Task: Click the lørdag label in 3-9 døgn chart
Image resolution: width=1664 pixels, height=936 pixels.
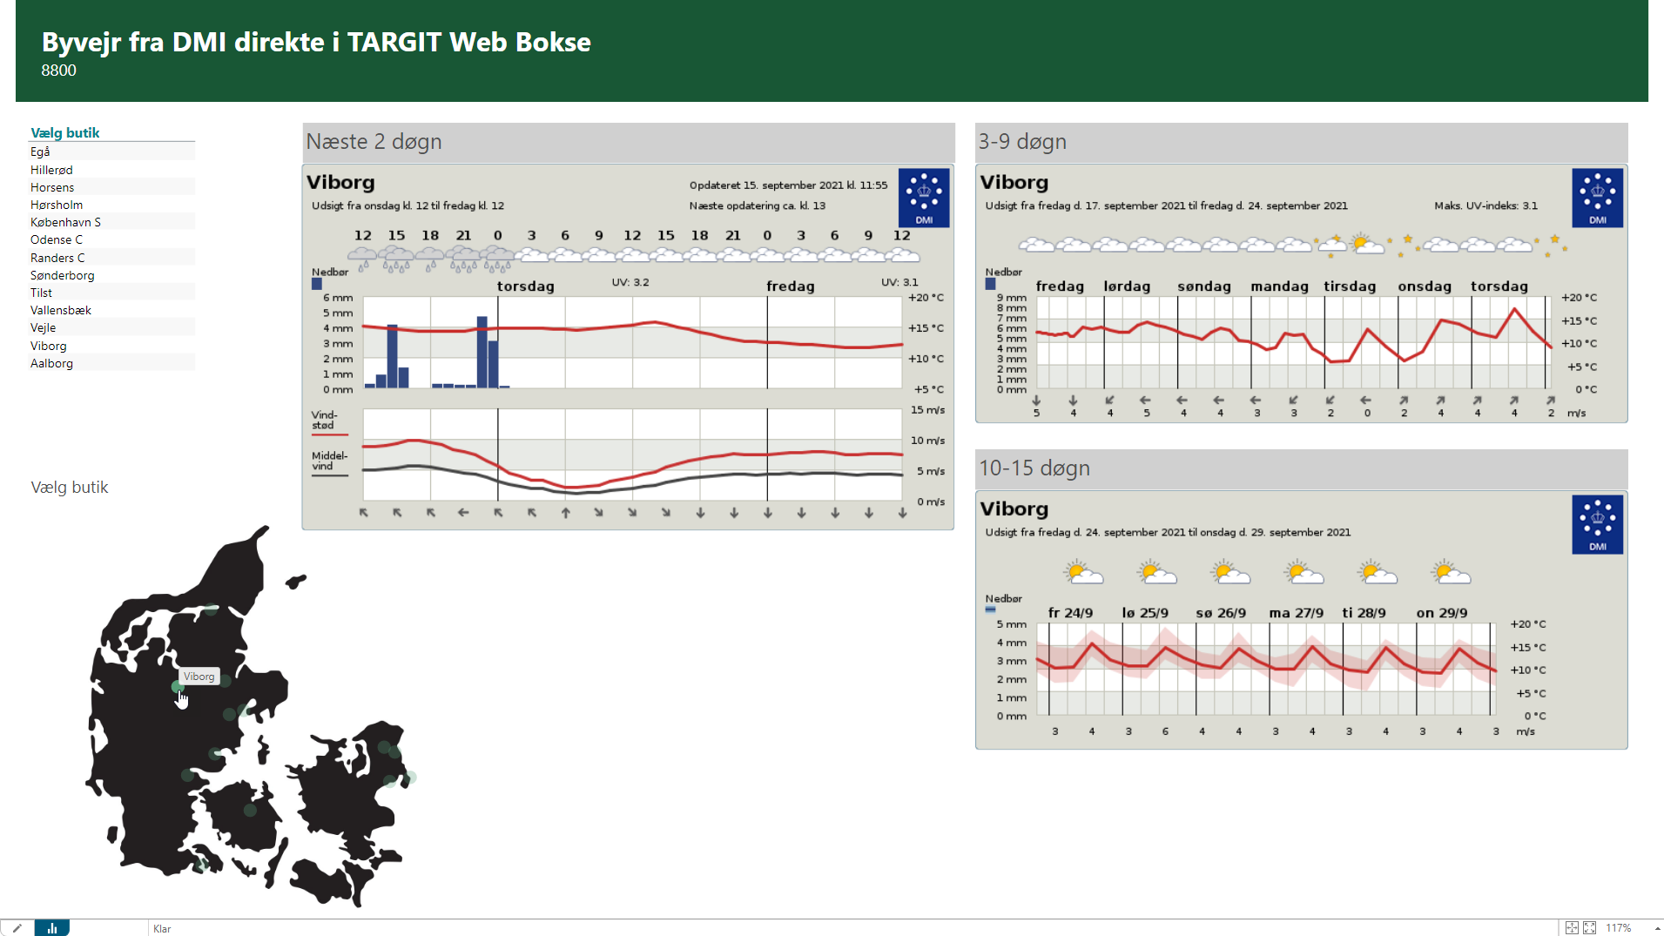Action: pyautogui.click(x=1127, y=286)
